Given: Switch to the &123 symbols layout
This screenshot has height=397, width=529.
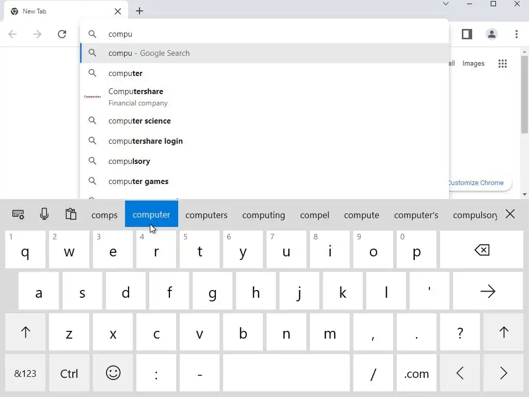Looking at the screenshot, I should (25, 373).
